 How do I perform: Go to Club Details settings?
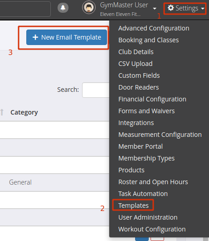136,52
